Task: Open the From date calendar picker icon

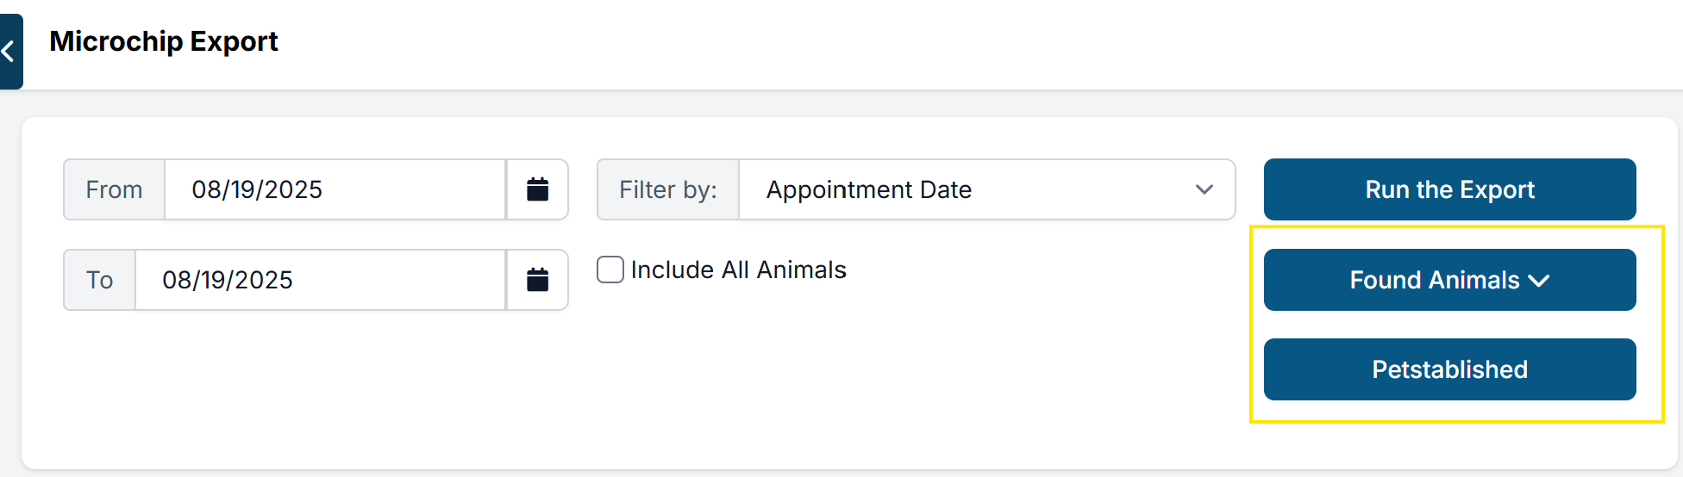Action: (x=537, y=189)
